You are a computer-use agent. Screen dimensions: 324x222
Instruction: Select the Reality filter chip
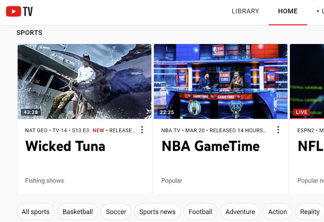pos(310,212)
